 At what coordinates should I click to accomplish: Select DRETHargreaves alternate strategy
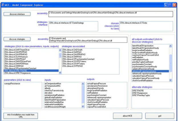pos(140,93)
